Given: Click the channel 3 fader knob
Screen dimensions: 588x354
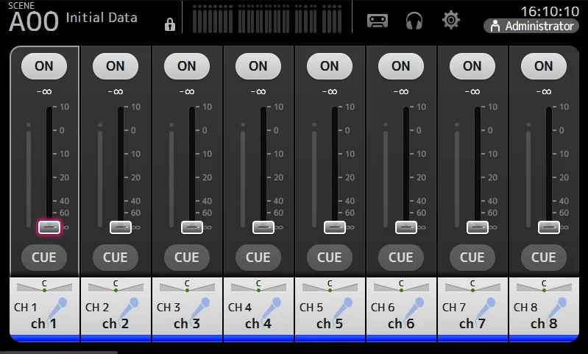Looking at the screenshot, I should (x=192, y=227).
